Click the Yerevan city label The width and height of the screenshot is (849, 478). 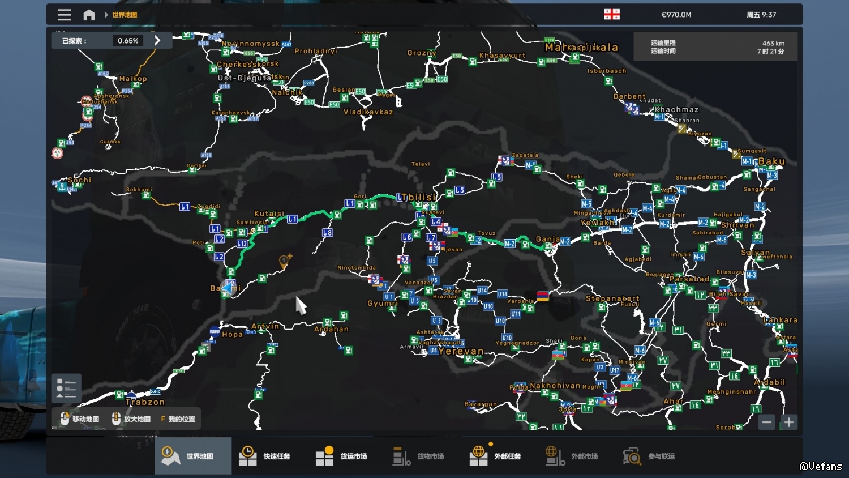pyautogui.click(x=461, y=351)
